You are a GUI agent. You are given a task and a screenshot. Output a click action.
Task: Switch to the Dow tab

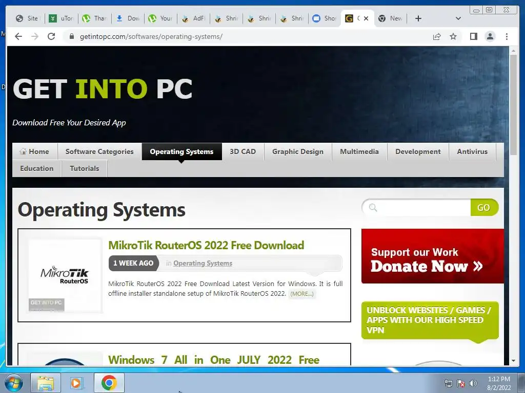128,18
